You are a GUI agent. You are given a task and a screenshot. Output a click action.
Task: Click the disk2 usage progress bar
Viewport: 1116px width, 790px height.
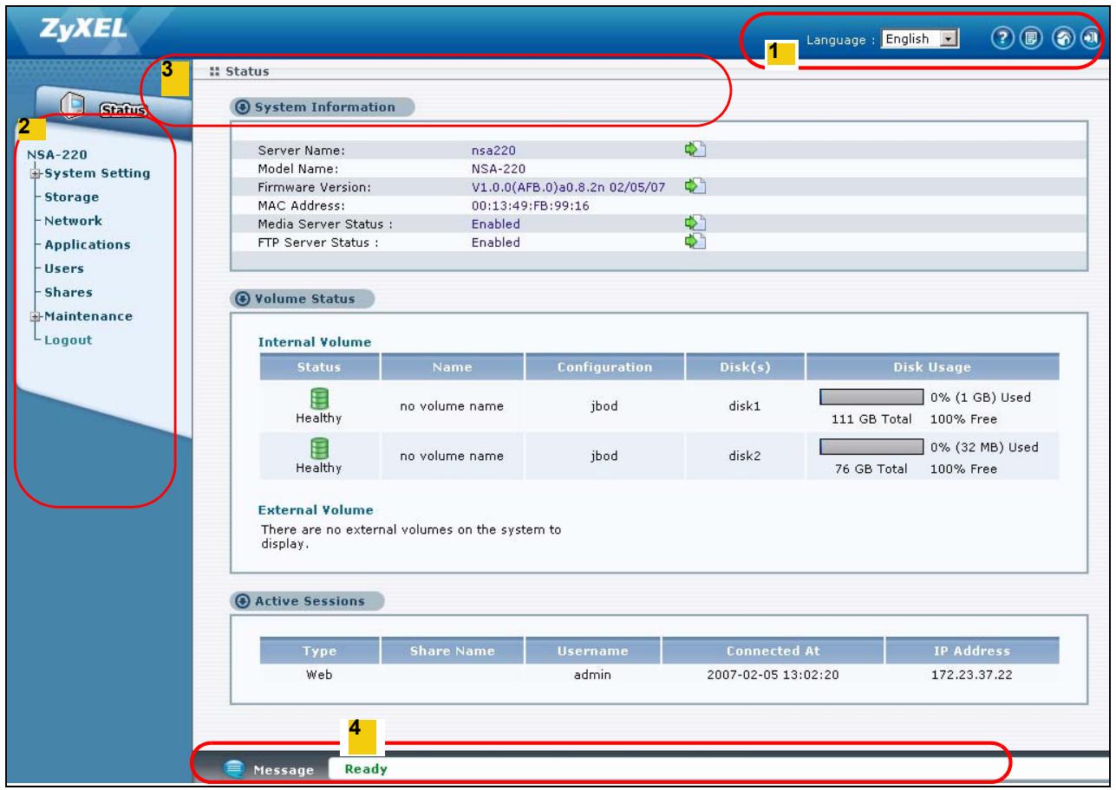point(871,447)
